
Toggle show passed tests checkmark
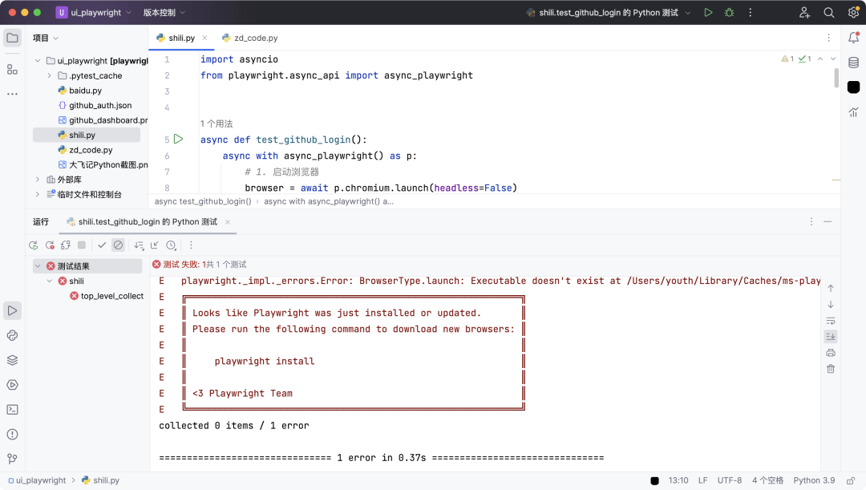coord(102,245)
